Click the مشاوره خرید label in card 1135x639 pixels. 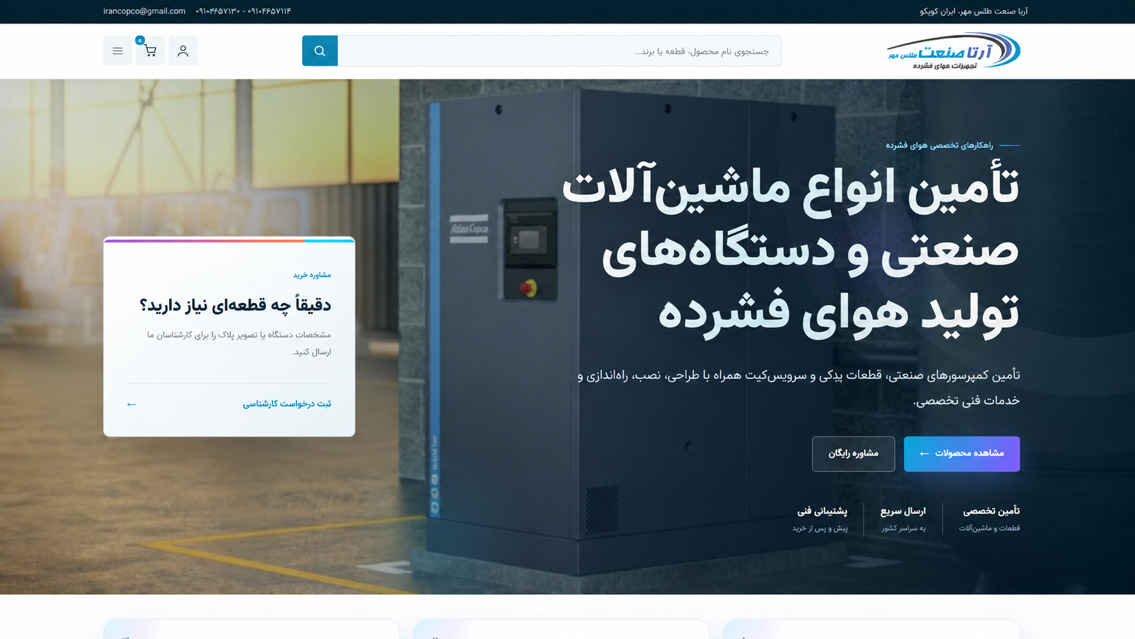[312, 275]
